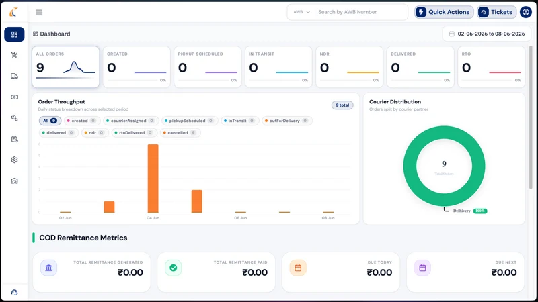Select the dashboard grid sidebar icon

(x=14, y=34)
